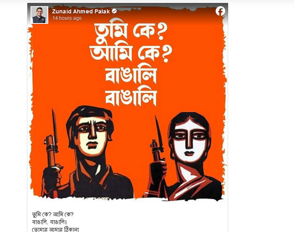Image resolution: width=294 pixels, height=232 pixels.
Task: Click the man's fist gripping the rifle
Action: point(52,177)
